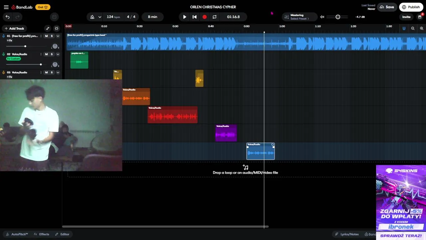Click the horizontal timeline scrollbar
The width and height of the screenshot is (426, 240).
click(x=165, y=227)
